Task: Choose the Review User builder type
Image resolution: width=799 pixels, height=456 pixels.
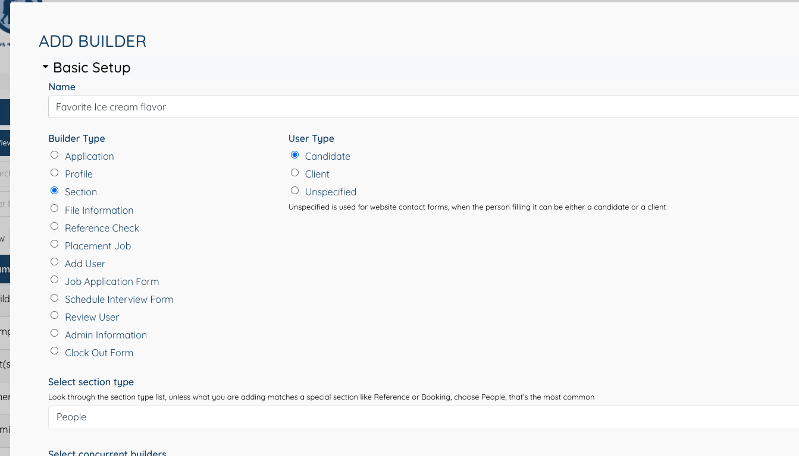Action: pos(54,315)
